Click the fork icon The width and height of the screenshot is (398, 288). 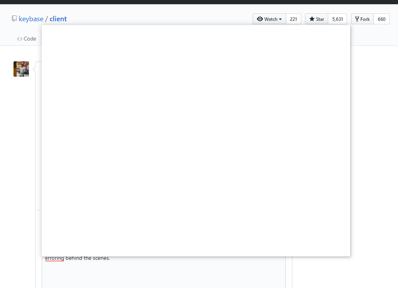pos(357,19)
